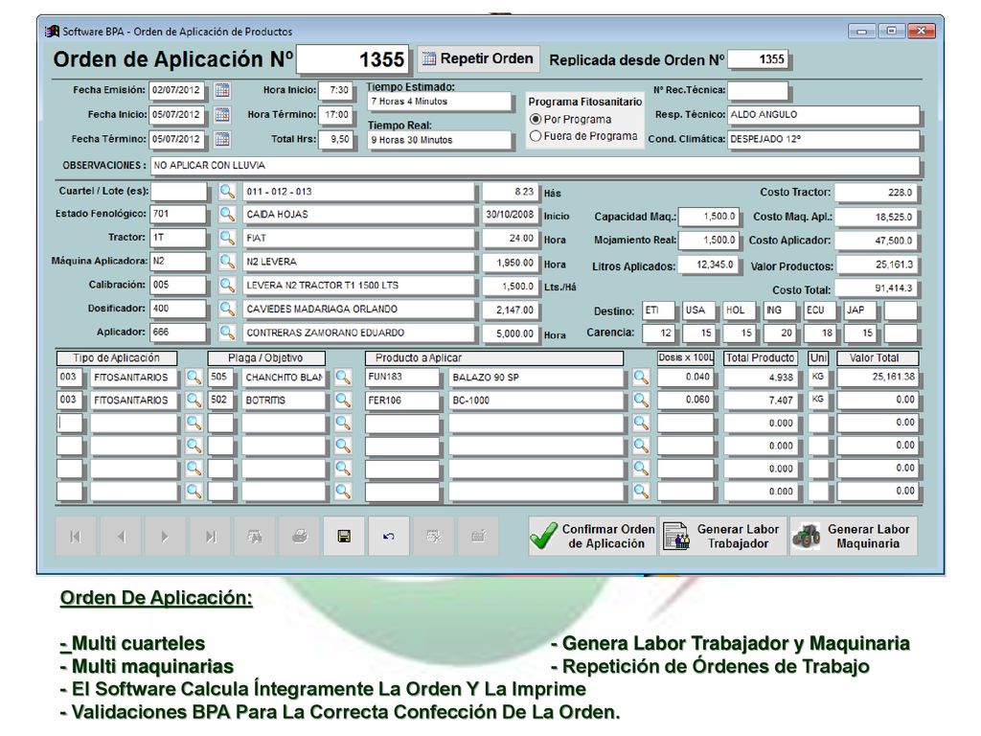This screenshot has width=981, height=736.
Task: Click the Tiempo Estimado field 7 Horas 4 Minutos
Action: (x=439, y=102)
